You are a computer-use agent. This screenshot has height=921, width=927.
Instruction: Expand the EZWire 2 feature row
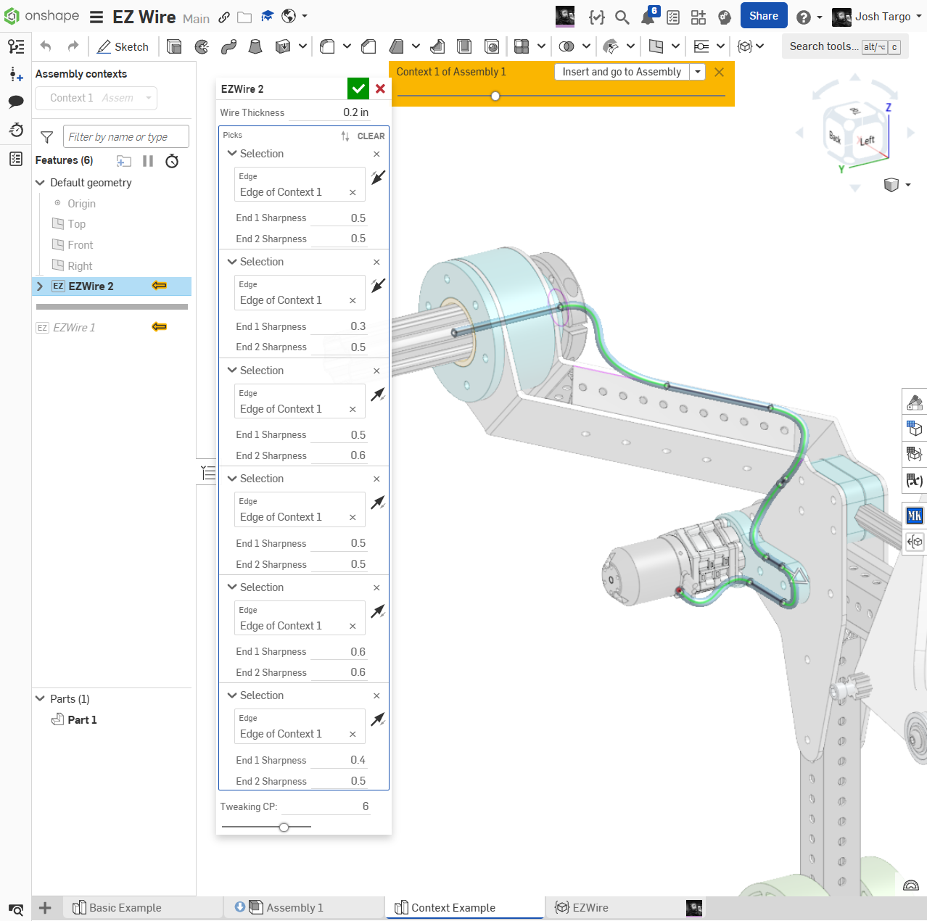(40, 286)
